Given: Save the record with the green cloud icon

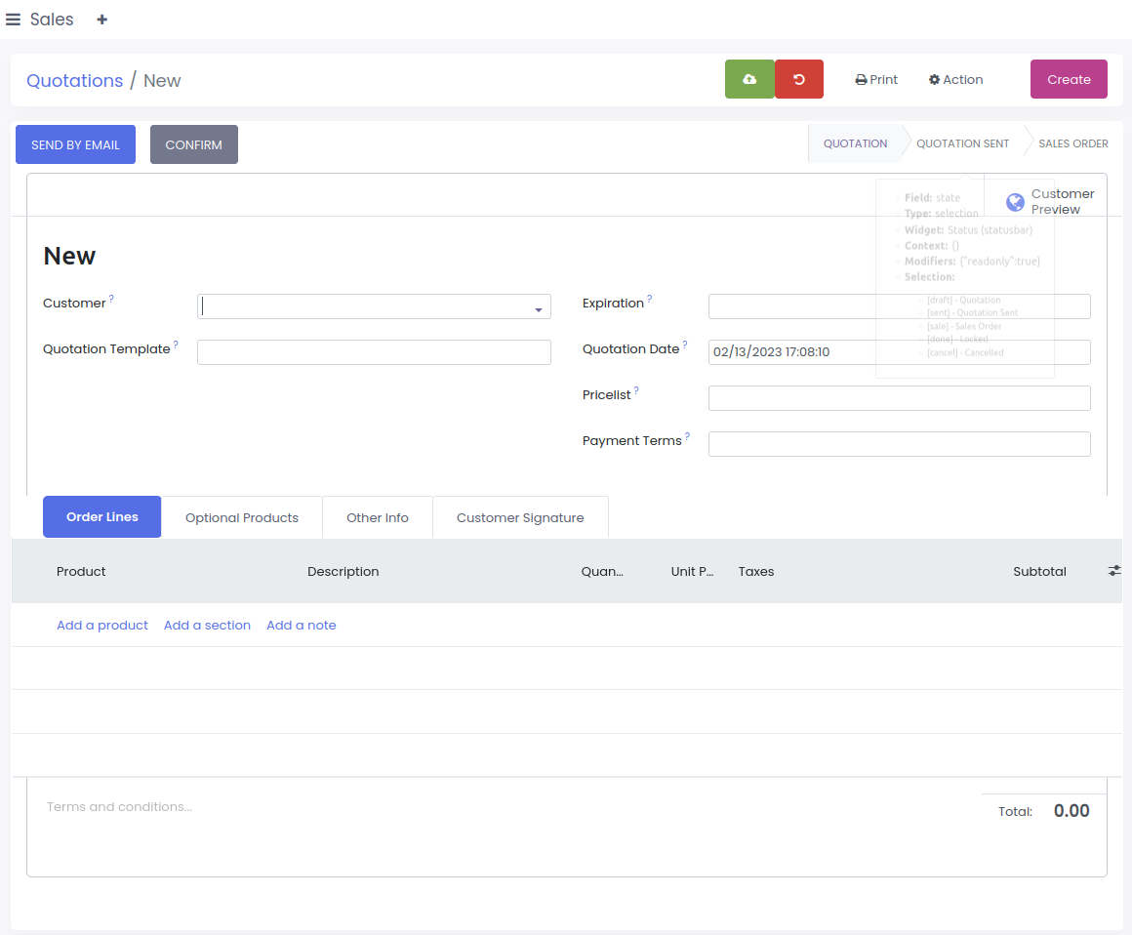Looking at the screenshot, I should [749, 79].
